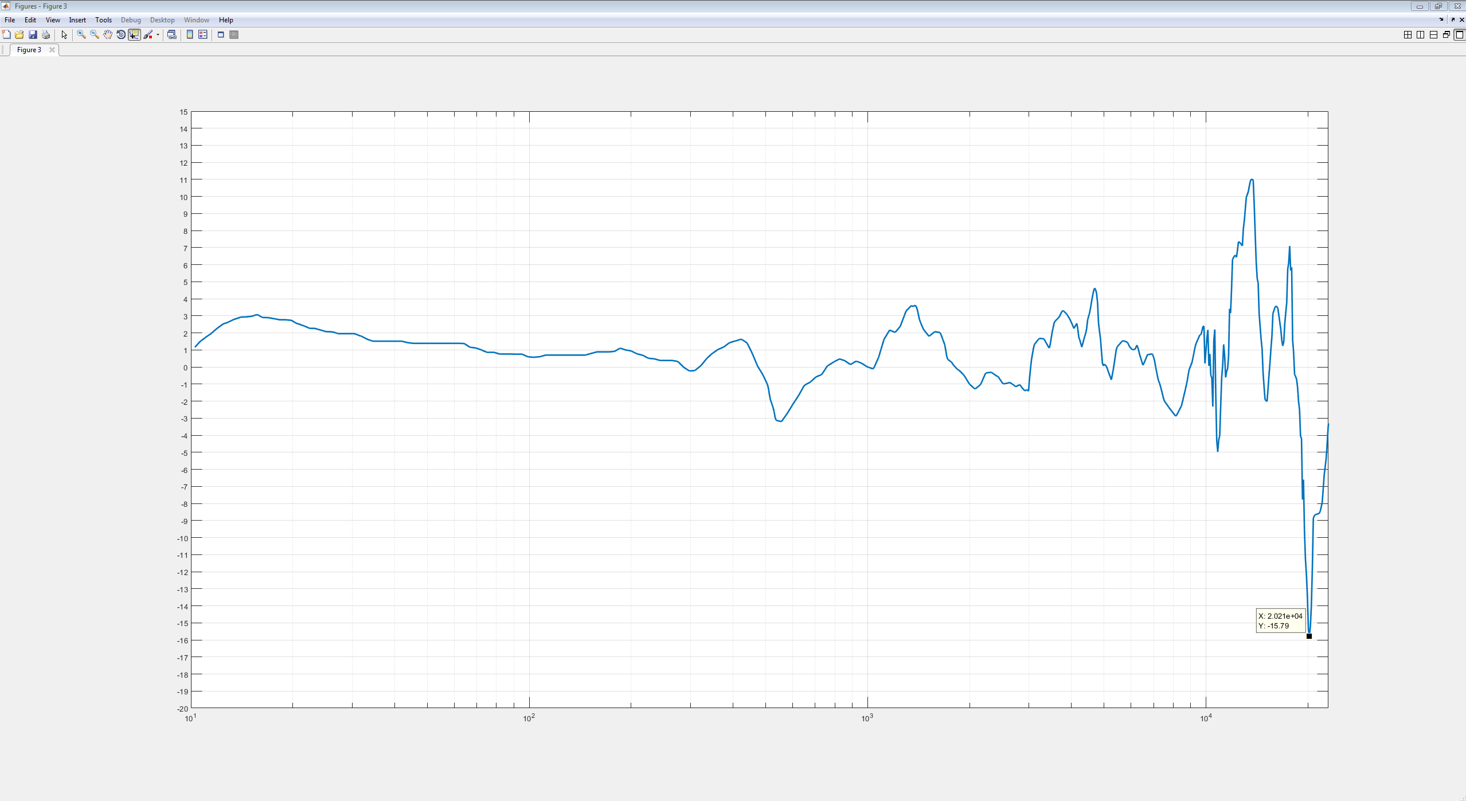Screen dimensions: 1466x801
Task: Close the Figure 3 tab
Action: [52, 50]
